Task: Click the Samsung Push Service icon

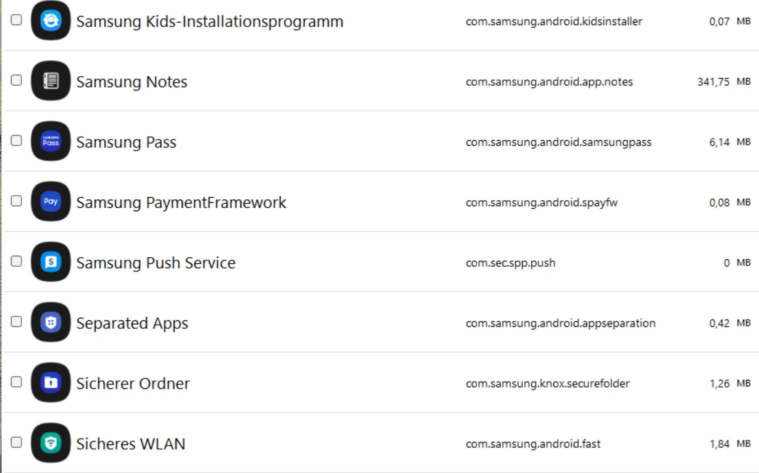Action: click(50, 262)
